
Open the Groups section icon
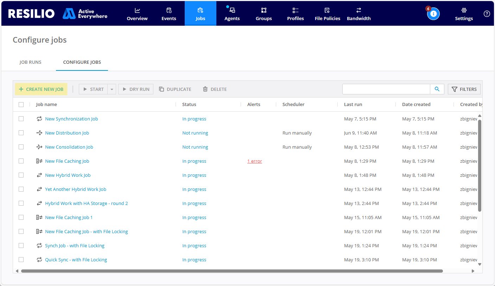pos(264,11)
